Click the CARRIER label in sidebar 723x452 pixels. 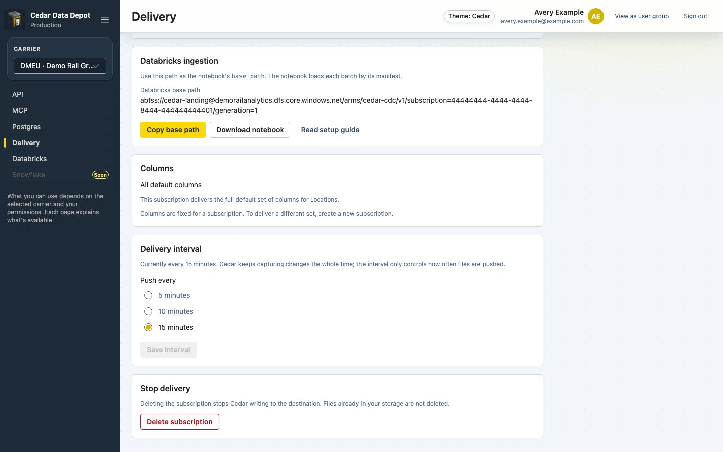point(27,49)
